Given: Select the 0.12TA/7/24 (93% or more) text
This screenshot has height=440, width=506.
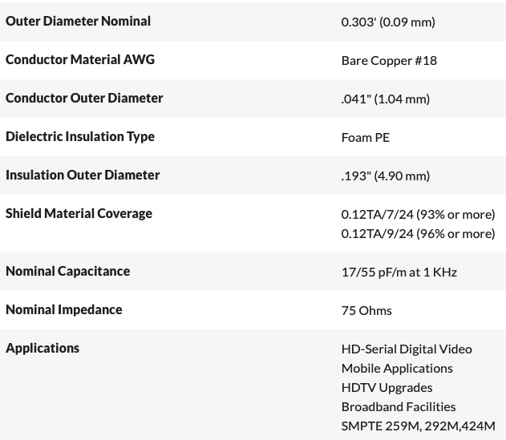Looking at the screenshot, I should 418,214.
